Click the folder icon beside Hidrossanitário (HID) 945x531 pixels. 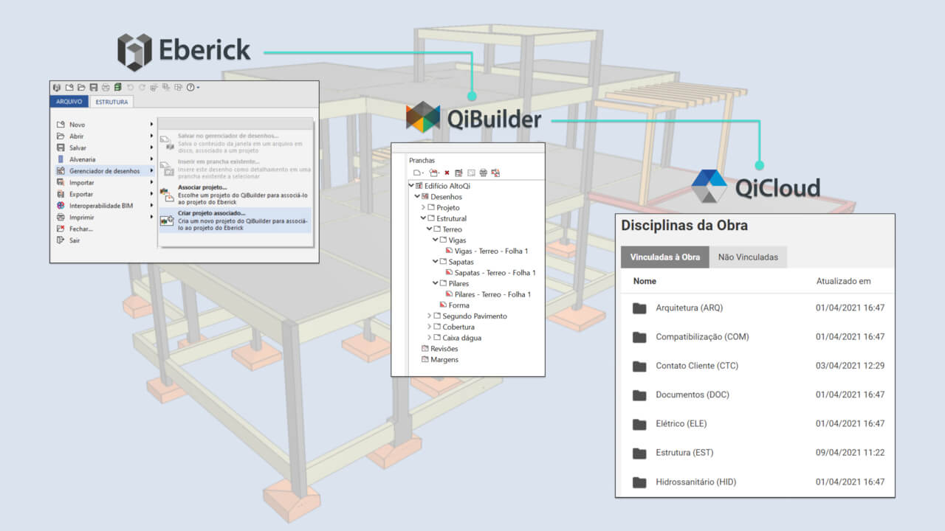pyautogui.click(x=639, y=482)
